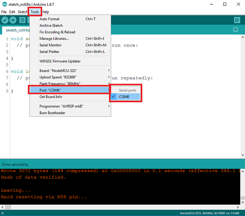
Task: Toggle the checked COM6 serial port
Action: tap(125, 97)
